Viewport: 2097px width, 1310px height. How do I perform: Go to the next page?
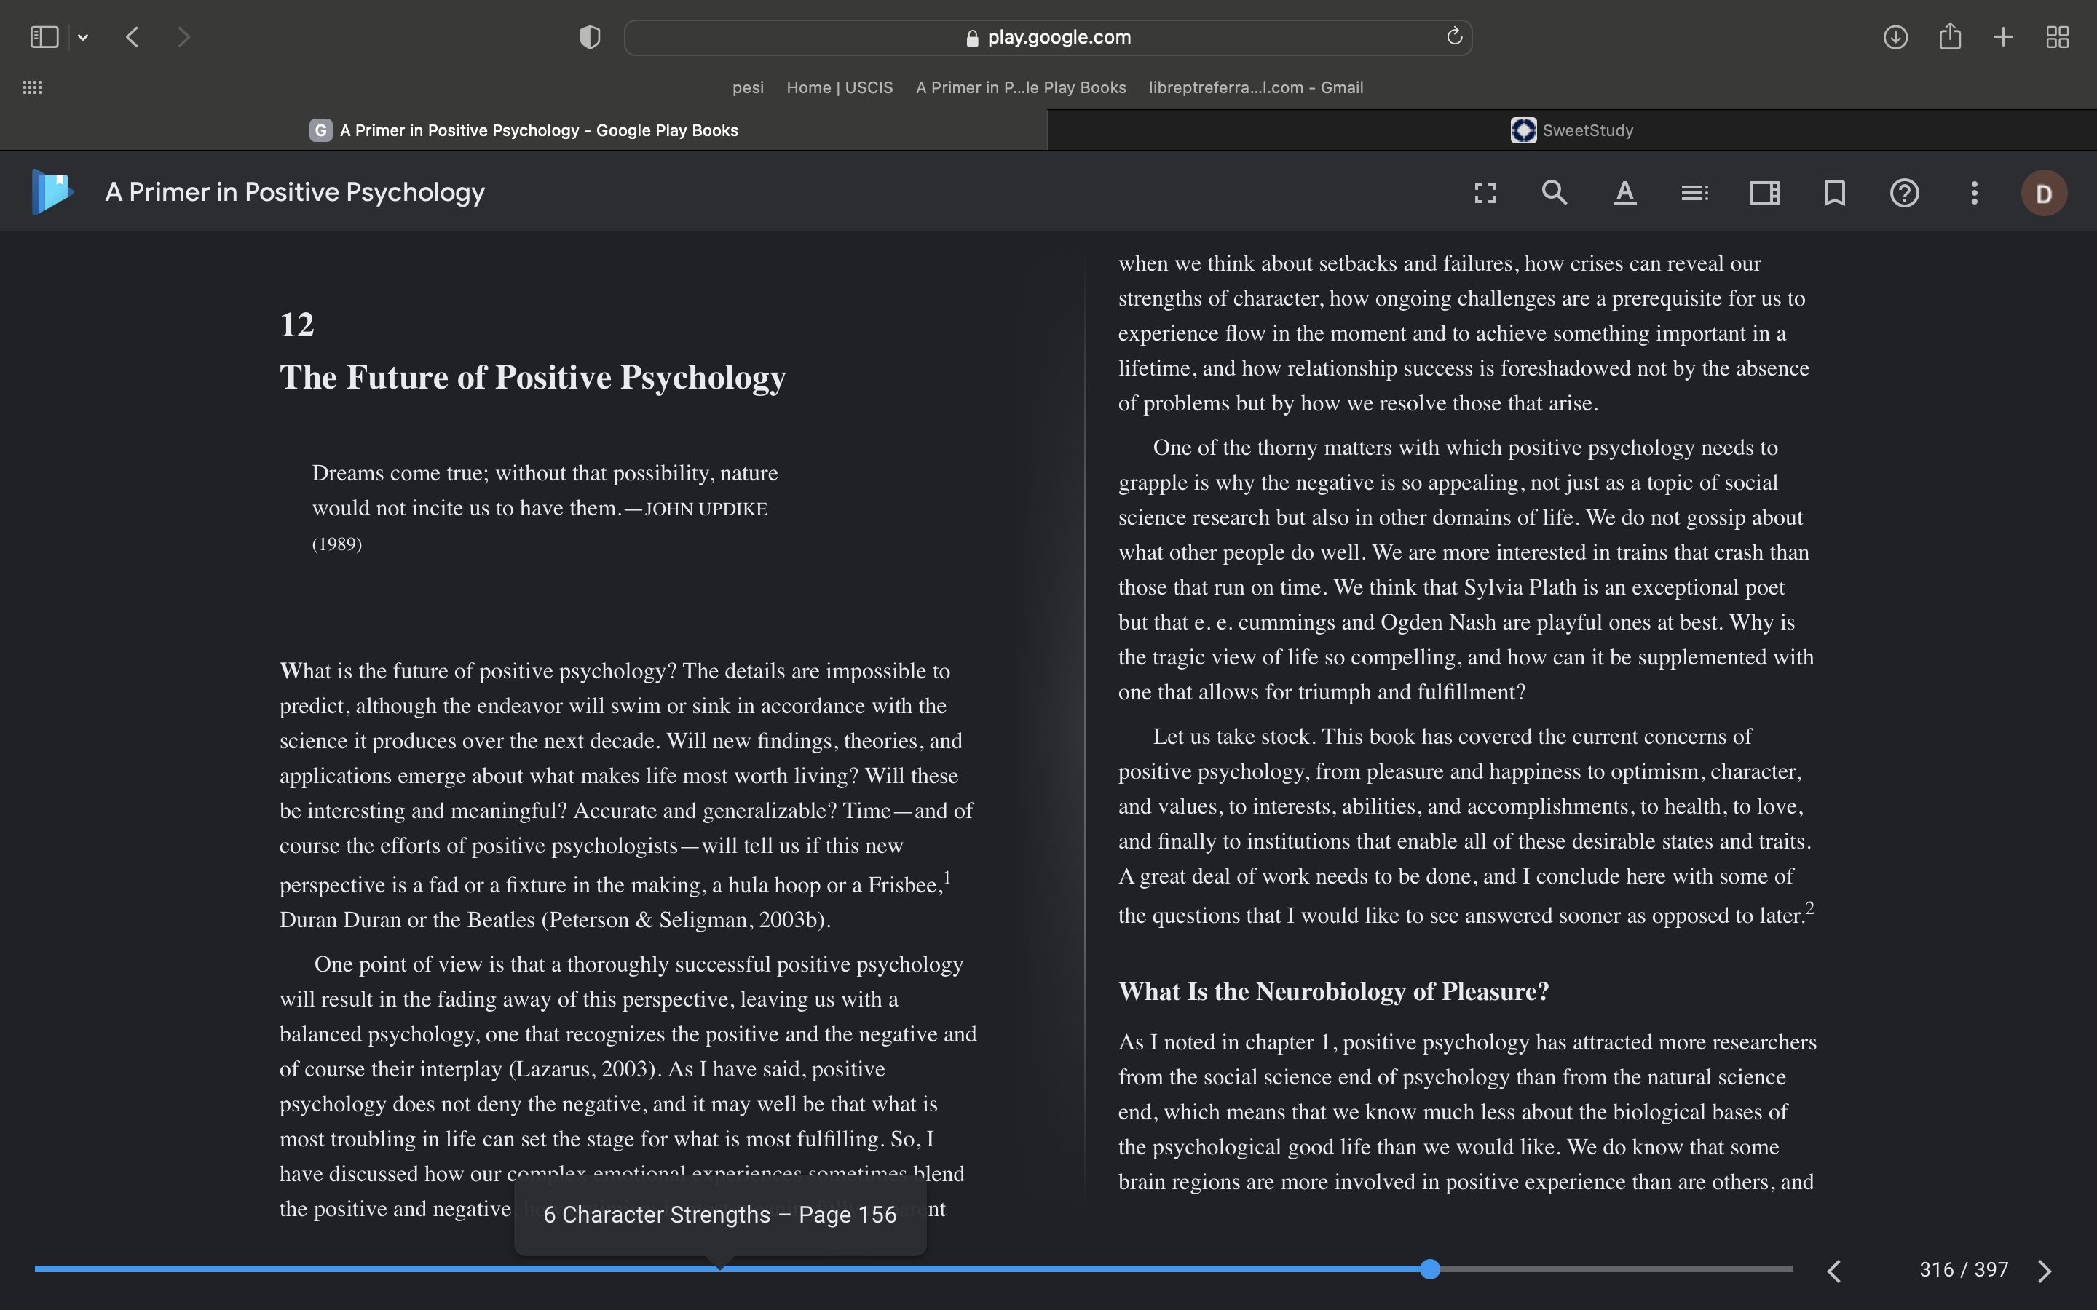[2044, 1270]
